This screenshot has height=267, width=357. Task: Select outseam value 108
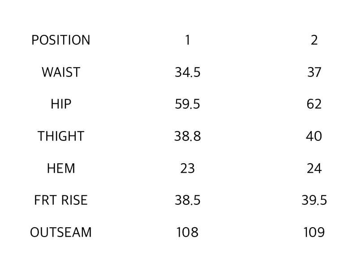[188, 232]
